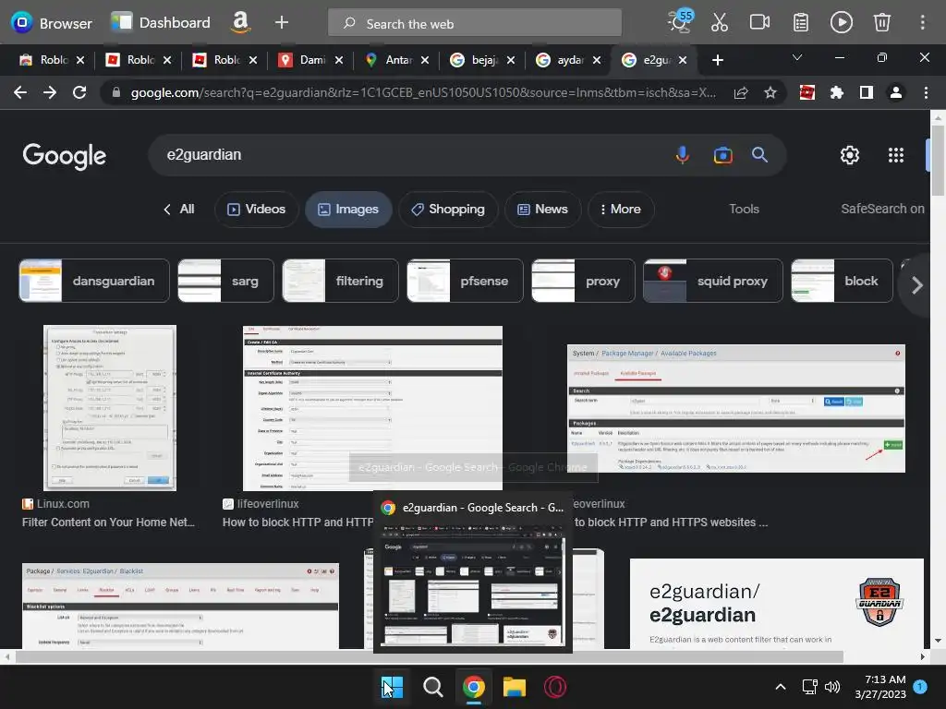Start voice search with the microphone icon
The width and height of the screenshot is (946, 709).
(683, 155)
